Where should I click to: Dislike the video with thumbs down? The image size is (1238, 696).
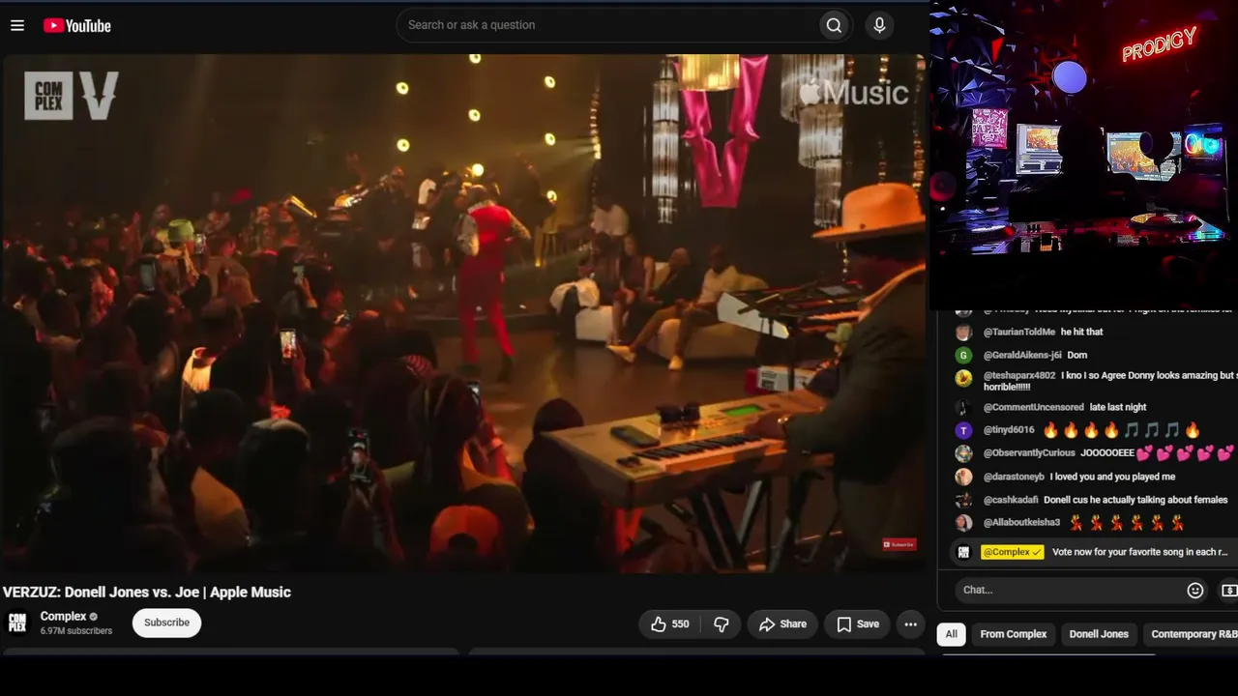click(x=721, y=624)
